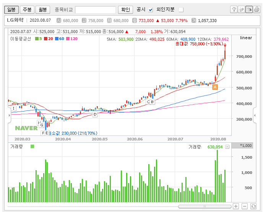This screenshot has width=263, height=212.
Task: Expand the panel using the right arrow handle
Action: pyautogui.click(x=255, y=115)
